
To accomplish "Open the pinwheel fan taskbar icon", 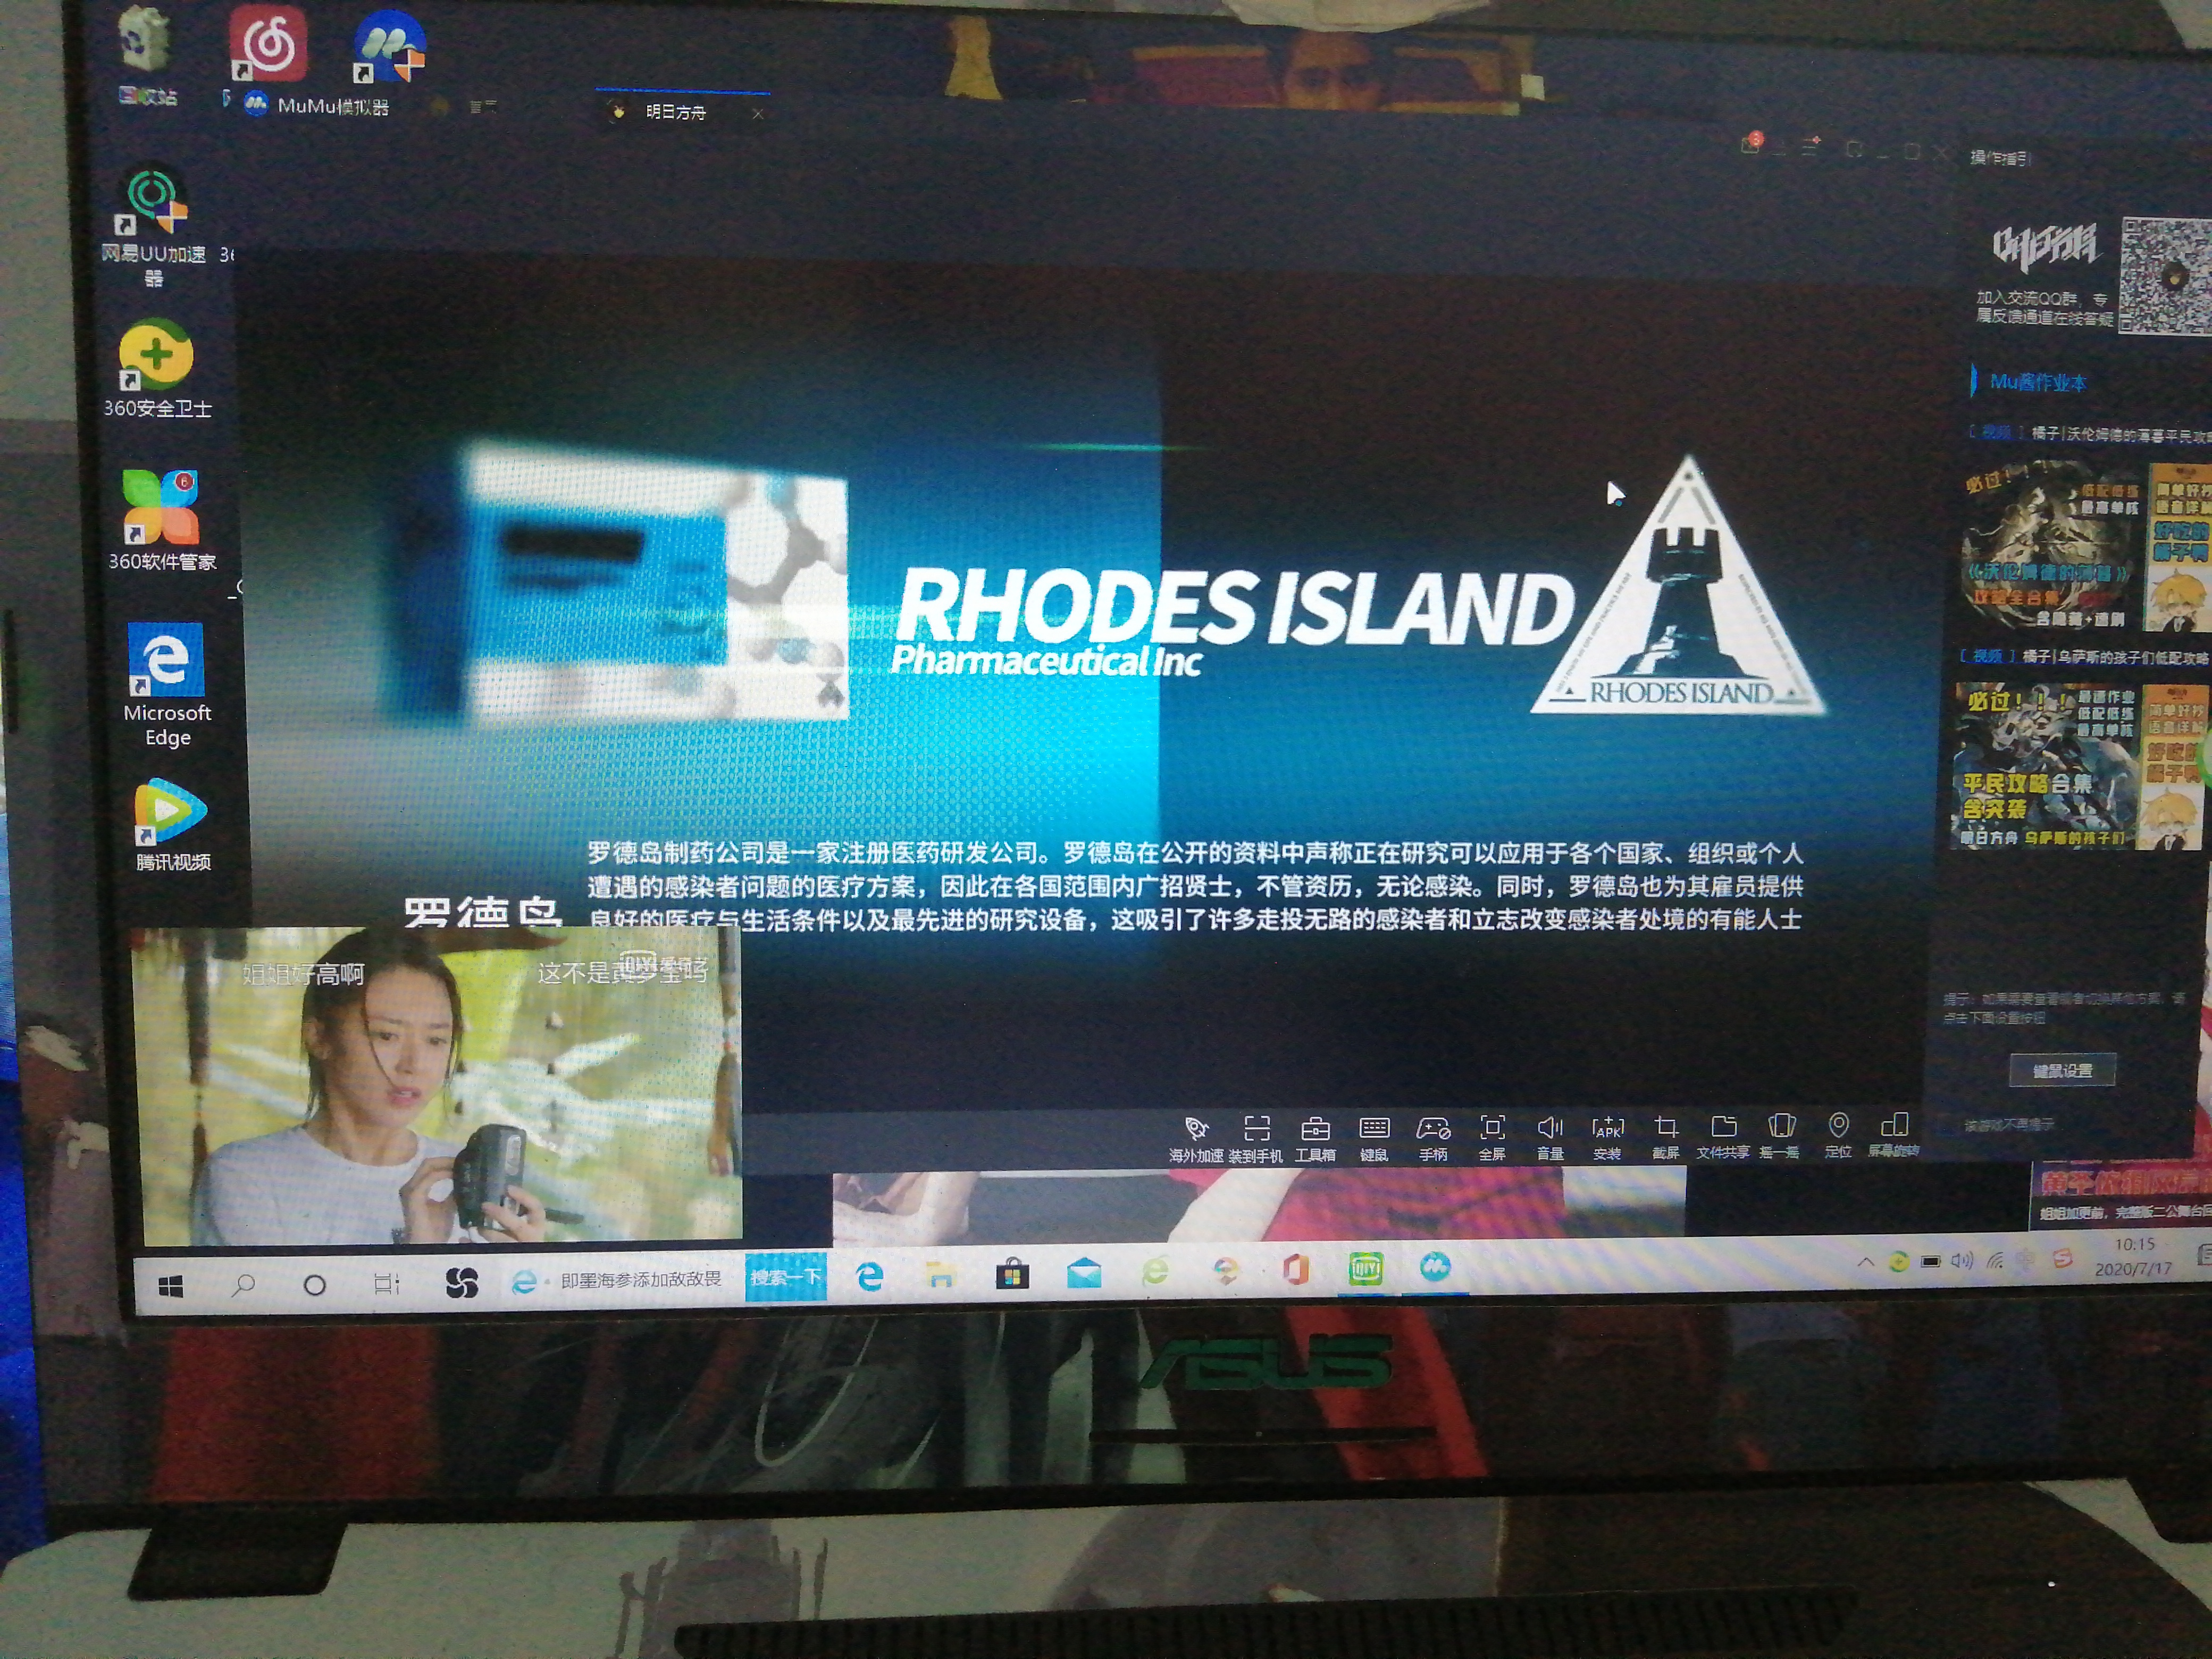I will click(461, 1283).
